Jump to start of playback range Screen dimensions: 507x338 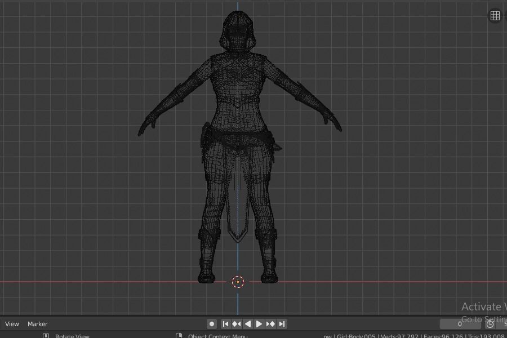point(225,324)
